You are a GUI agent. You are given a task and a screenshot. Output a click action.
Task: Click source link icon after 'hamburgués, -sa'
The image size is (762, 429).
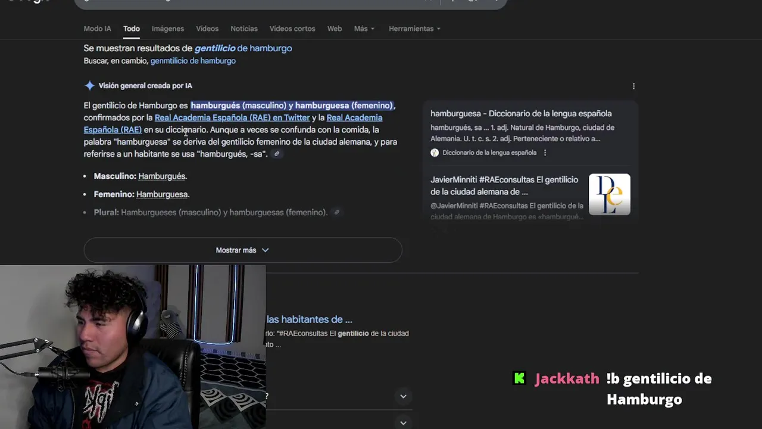pyautogui.click(x=277, y=154)
